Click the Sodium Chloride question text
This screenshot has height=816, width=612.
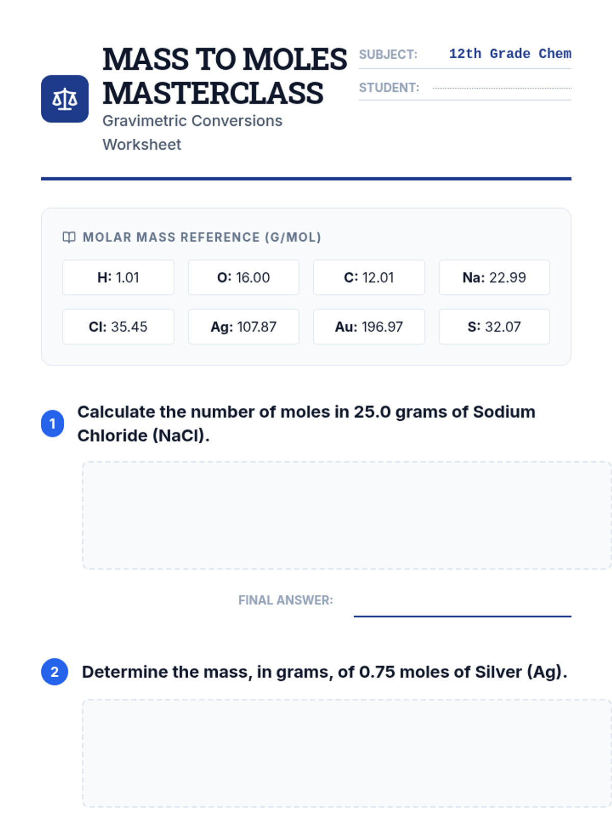coord(306,423)
